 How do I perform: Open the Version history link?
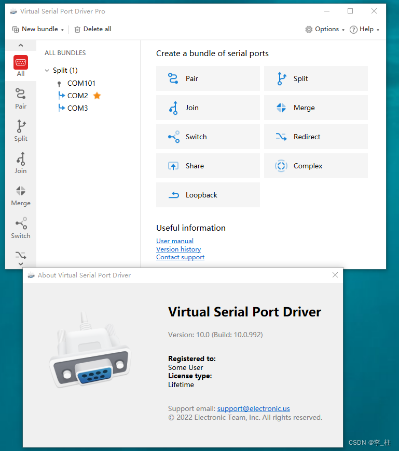[x=178, y=249]
